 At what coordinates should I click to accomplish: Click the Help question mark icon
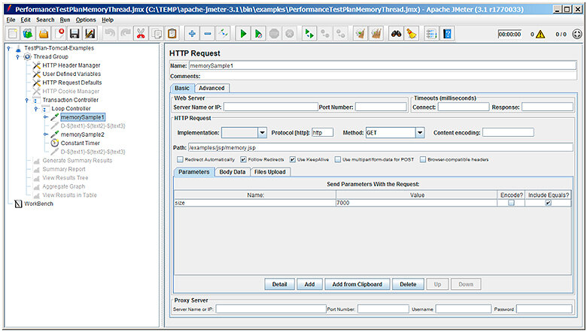click(x=447, y=34)
